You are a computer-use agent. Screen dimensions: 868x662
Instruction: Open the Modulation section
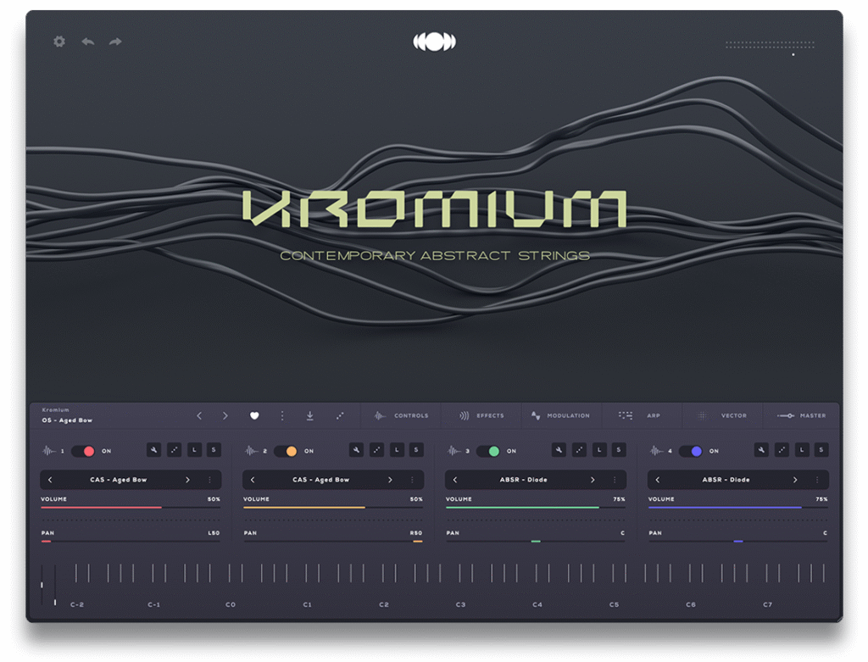coord(559,415)
